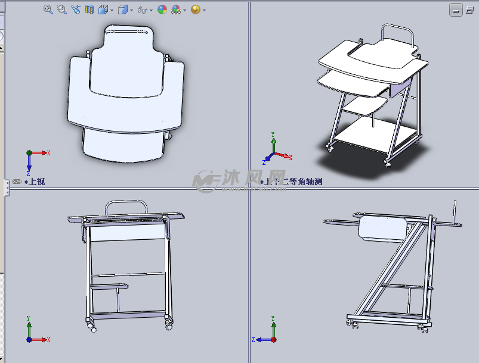Expand the View Settings dropdown arrow
This screenshot has height=363, width=479.
click(204, 10)
